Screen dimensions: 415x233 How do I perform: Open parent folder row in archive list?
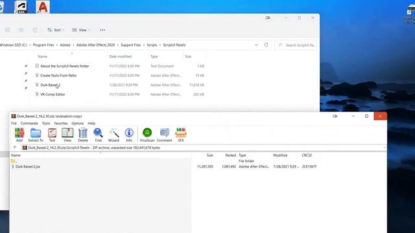point(14,161)
